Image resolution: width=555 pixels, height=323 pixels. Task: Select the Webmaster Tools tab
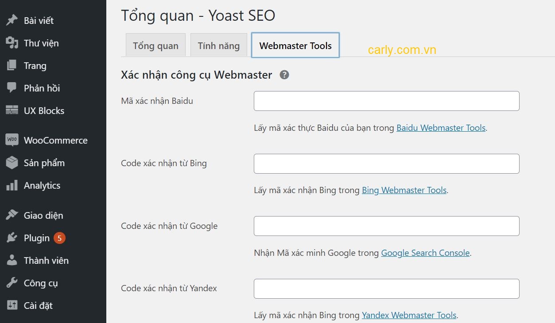[x=295, y=45]
